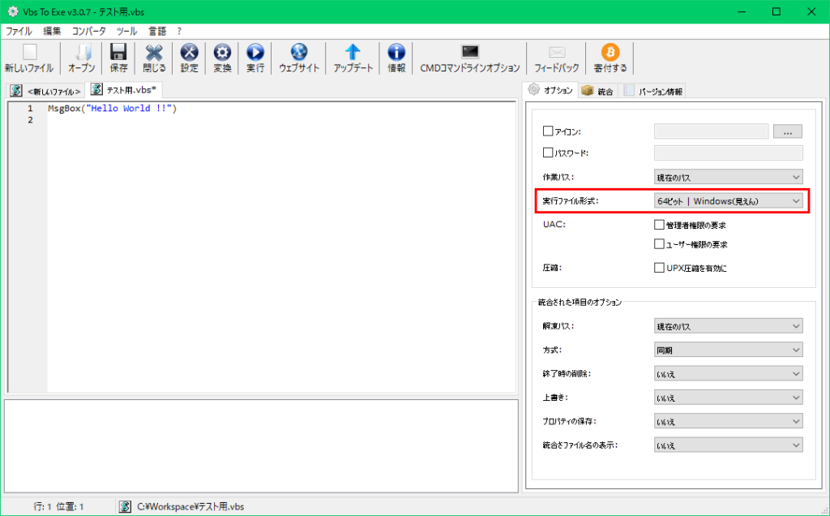
Task: Click the Vbs To Exe title bar gear icon
Action: point(13,11)
